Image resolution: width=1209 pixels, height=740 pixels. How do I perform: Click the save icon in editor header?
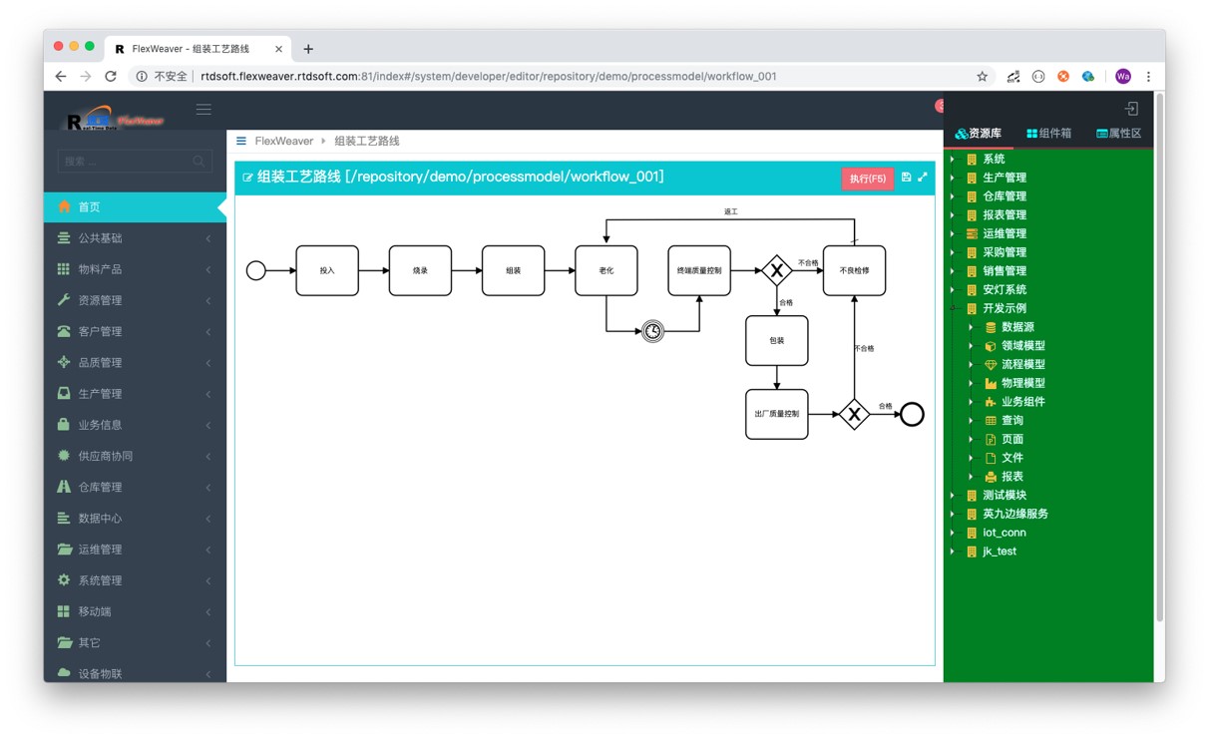pyautogui.click(x=906, y=178)
